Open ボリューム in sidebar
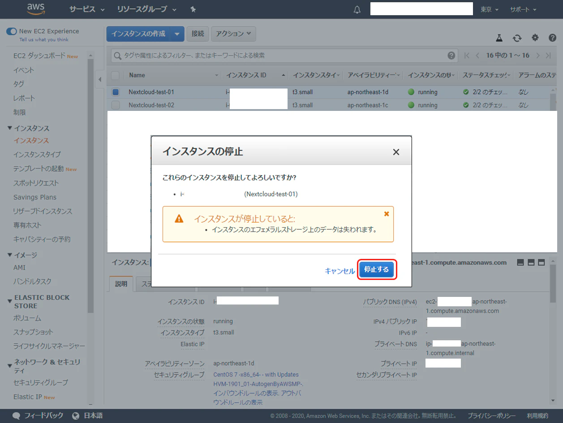563x423 pixels. pos(27,318)
